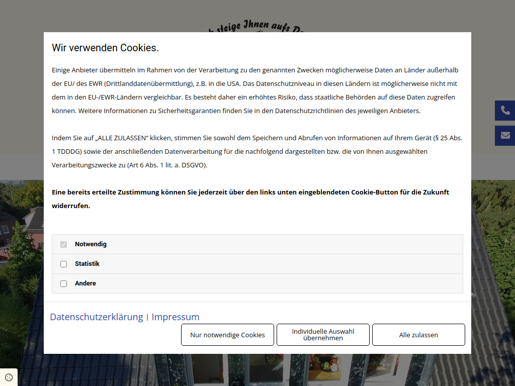Open the Impressum link
This screenshot has width=515, height=386.
point(176,317)
